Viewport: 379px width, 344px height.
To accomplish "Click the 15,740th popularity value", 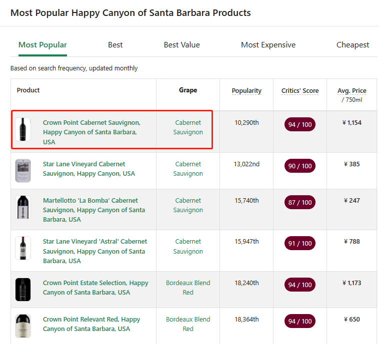I will click(246, 201).
